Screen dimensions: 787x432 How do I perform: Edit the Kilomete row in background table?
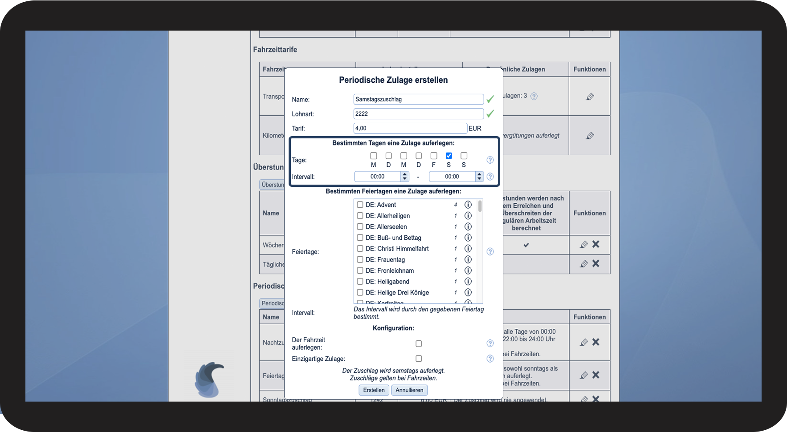point(590,136)
